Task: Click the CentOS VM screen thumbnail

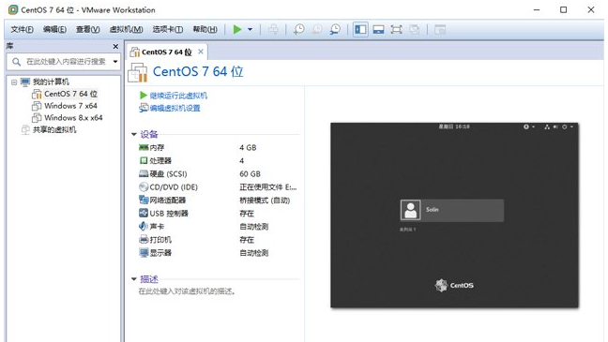Action: [454, 216]
